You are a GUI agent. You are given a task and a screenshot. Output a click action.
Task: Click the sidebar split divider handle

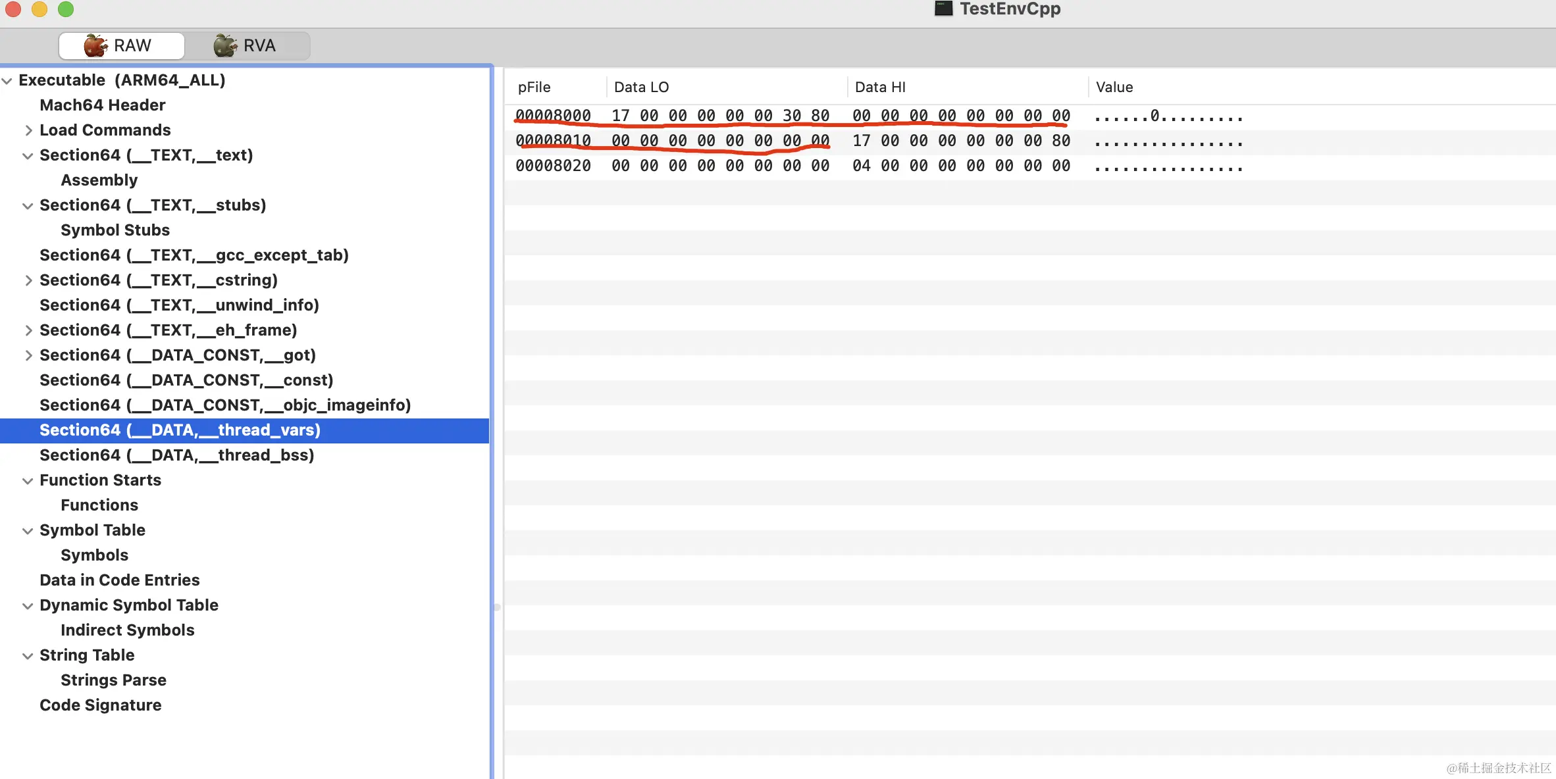click(x=497, y=607)
